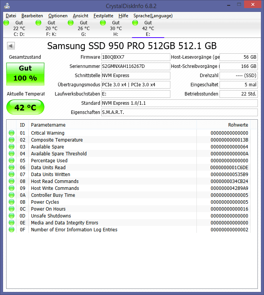The width and height of the screenshot is (264, 295).
Task: Click the 42 °C temperature button
Action: pyautogui.click(x=25, y=107)
